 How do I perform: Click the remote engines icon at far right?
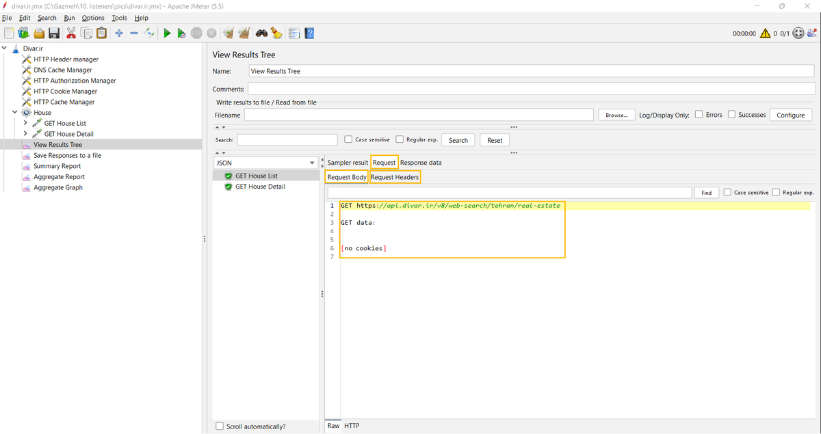pos(813,33)
